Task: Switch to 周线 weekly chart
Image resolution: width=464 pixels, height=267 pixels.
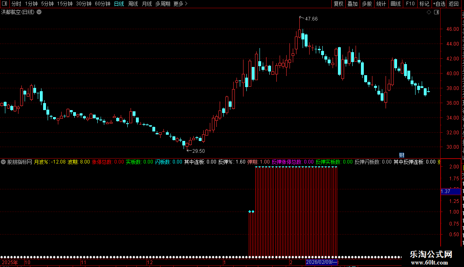Action: [x=133, y=4]
